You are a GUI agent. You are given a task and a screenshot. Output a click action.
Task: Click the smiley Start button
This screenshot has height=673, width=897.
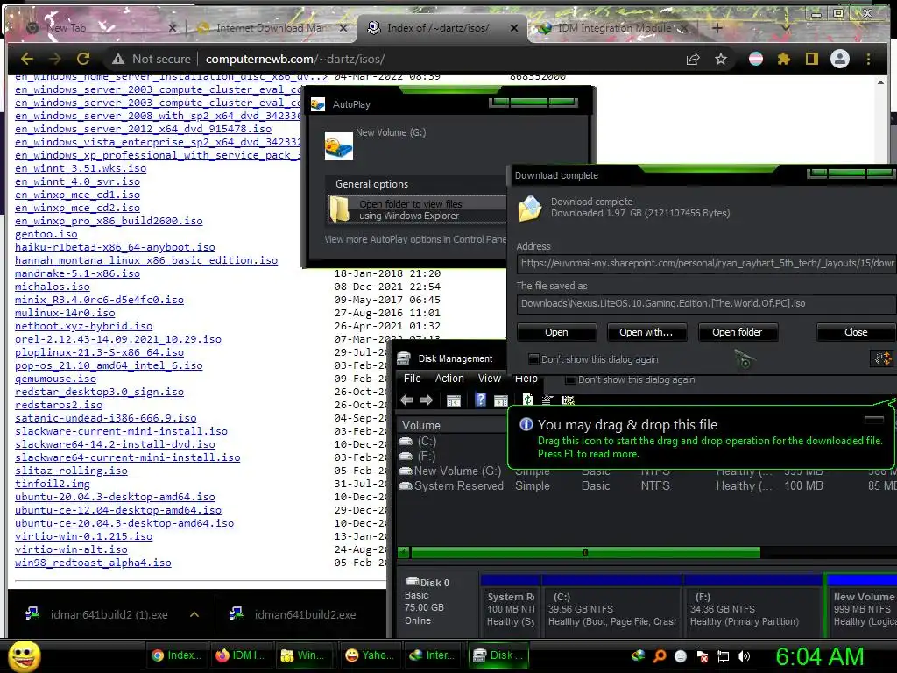tap(24, 655)
